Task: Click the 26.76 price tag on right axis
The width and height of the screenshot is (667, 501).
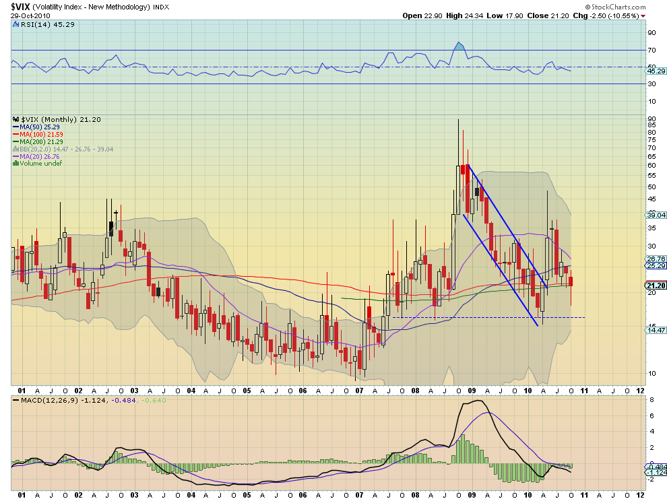Action: pos(656,259)
